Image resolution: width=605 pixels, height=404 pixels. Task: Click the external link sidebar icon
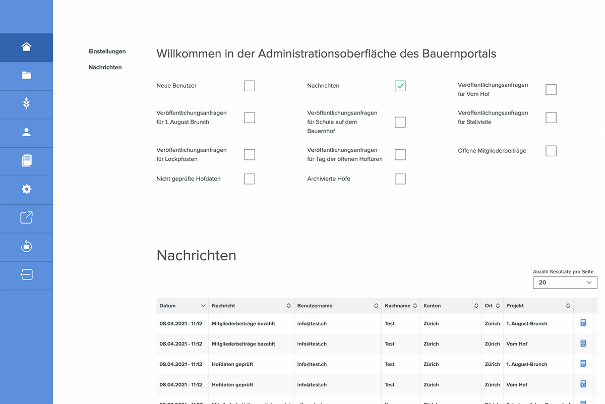tap(26, 218)
